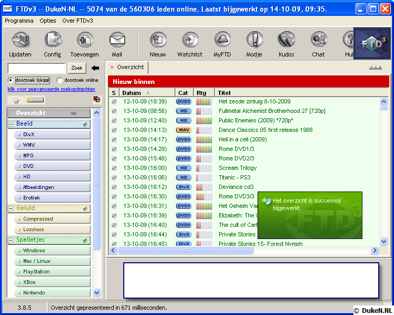Toggle status check of Fullmetal Alchemist row

click(x=114, y=111)
